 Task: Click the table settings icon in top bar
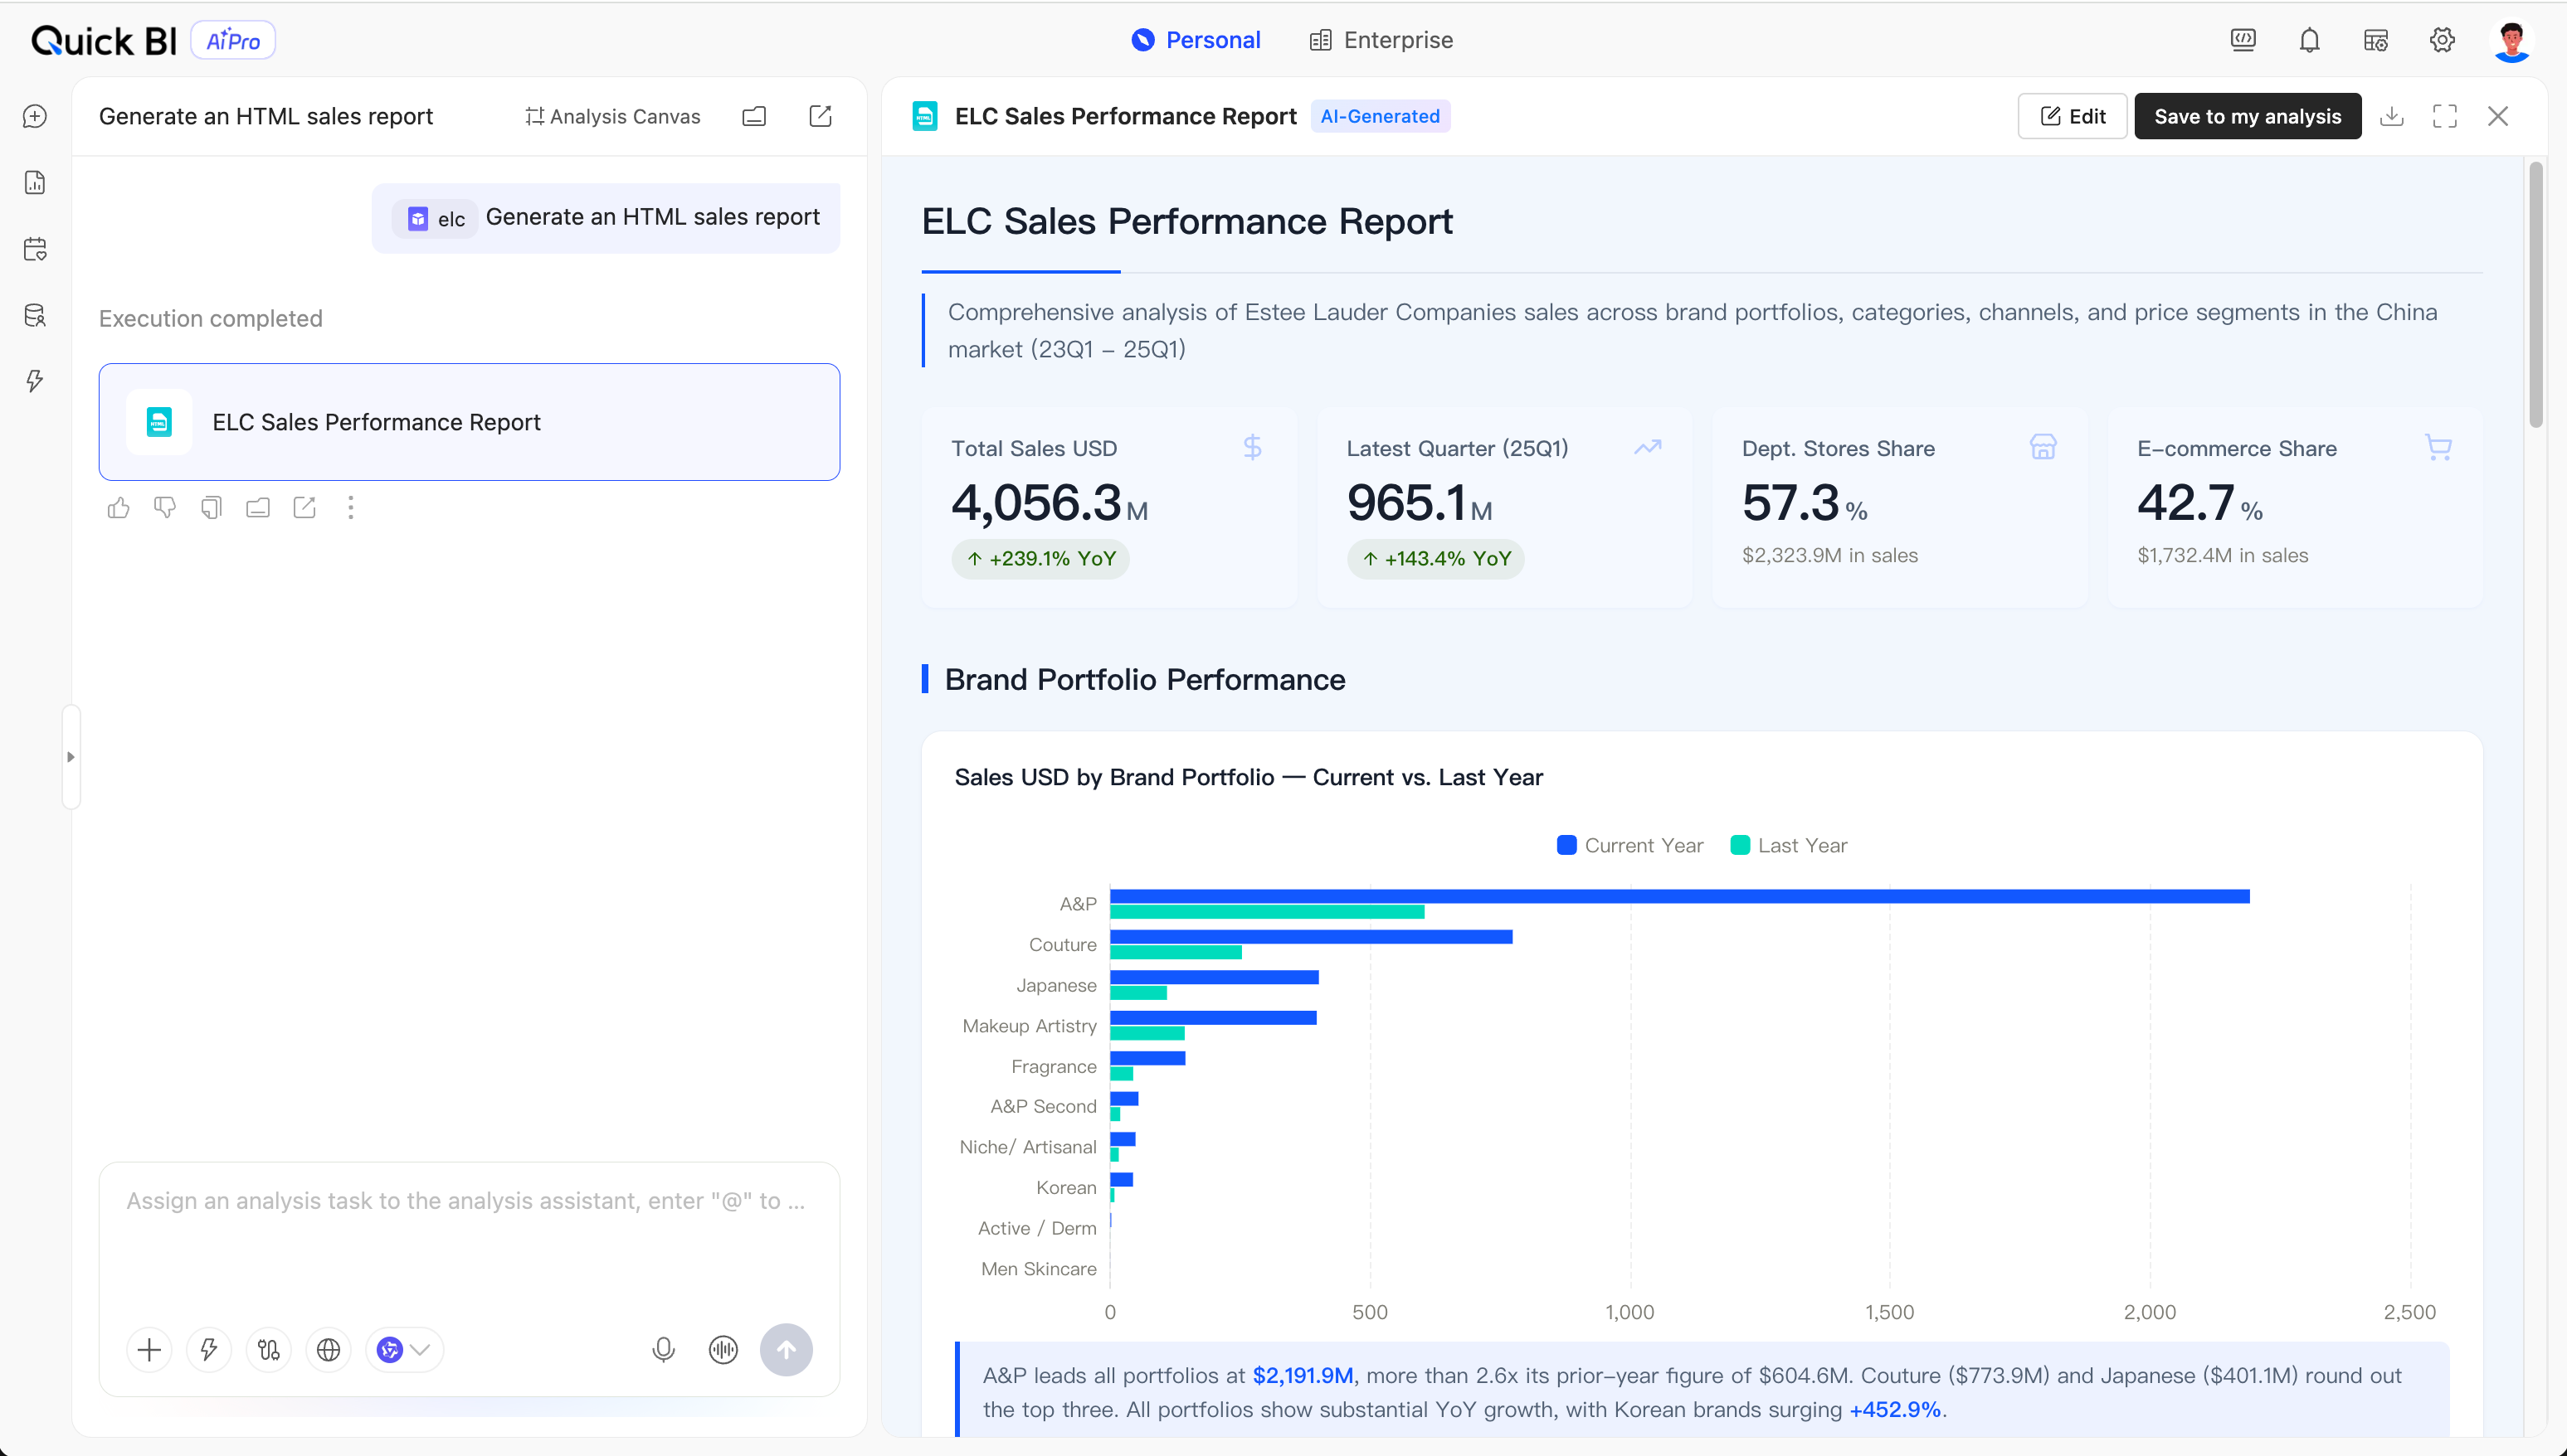tap(2376, 40)
